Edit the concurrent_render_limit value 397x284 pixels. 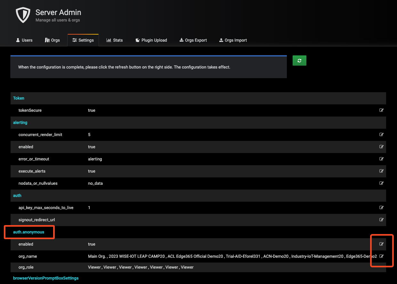tap(381, 134)
